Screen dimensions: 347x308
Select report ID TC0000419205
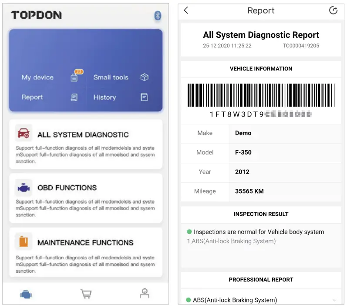click(301, 46)
